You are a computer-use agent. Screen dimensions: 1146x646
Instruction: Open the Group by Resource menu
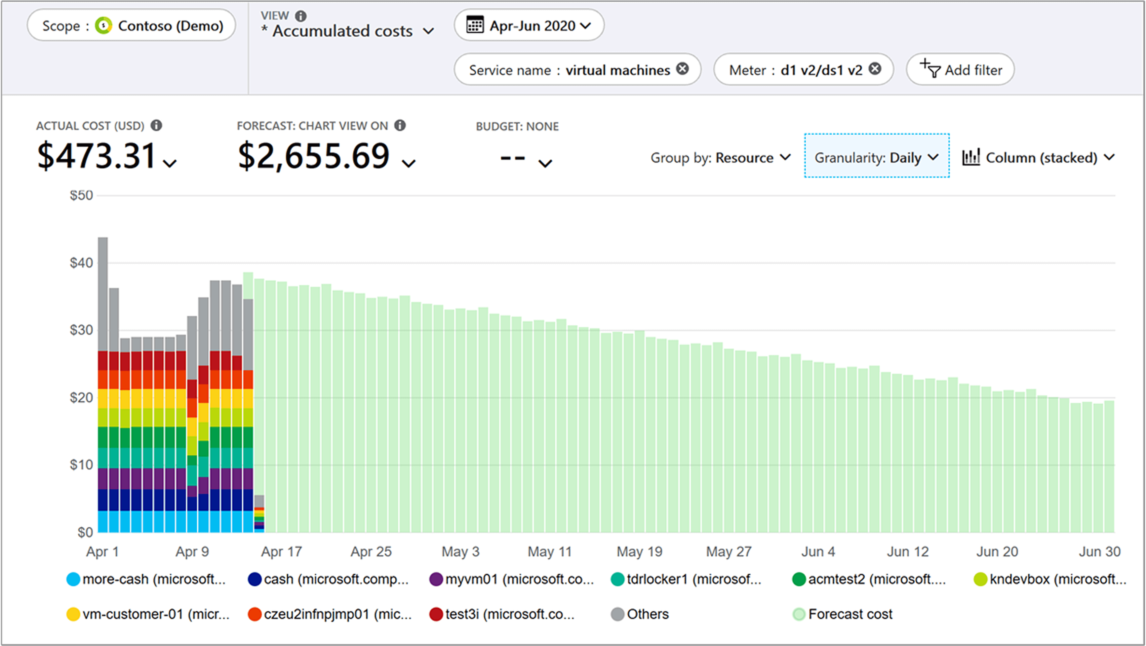[x=720, y=157]
